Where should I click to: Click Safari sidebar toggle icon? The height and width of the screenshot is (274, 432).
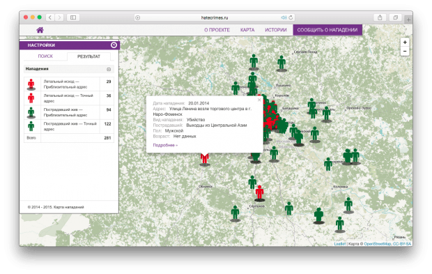tap(73, 17)
